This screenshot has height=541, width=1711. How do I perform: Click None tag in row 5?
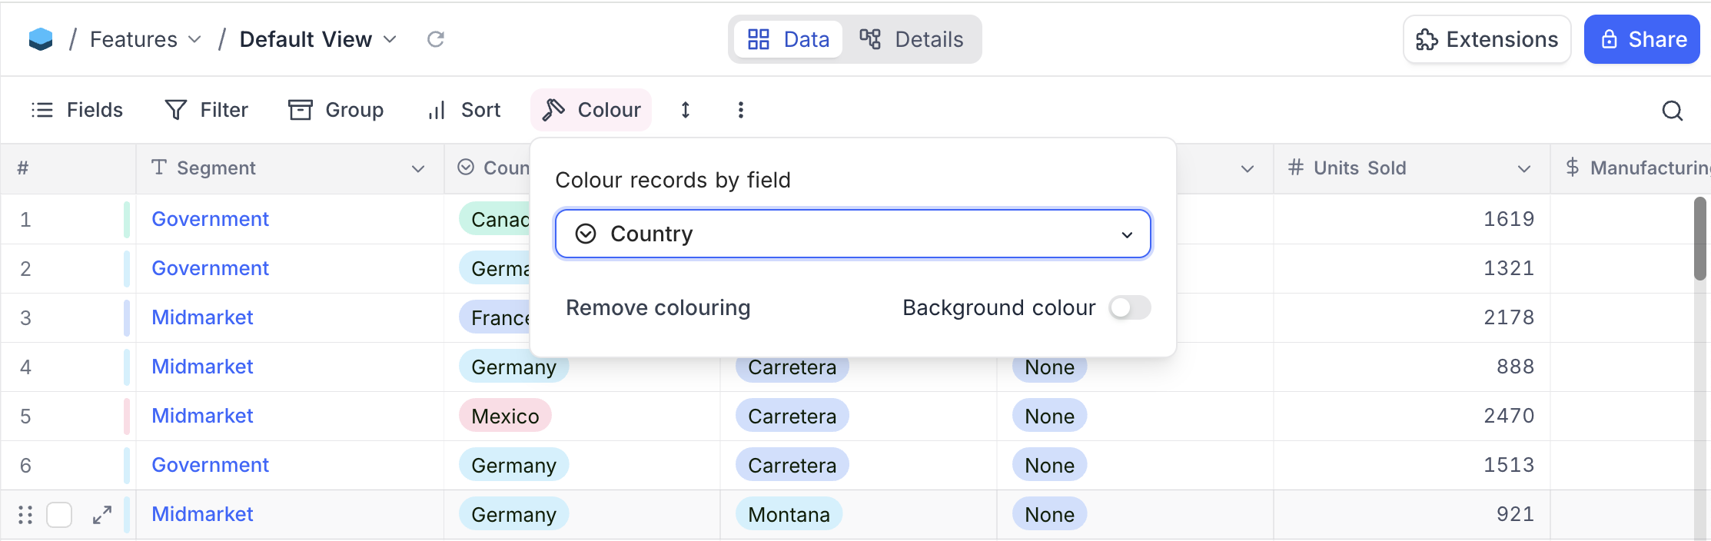click(1049, 416)
